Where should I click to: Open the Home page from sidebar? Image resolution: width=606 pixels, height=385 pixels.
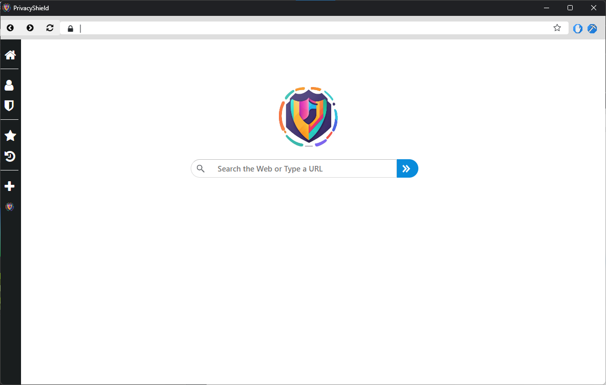10,55
